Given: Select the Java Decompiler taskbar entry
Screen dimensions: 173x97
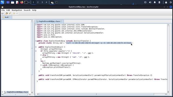Looking at the screenshot, I should click(52, 2).
